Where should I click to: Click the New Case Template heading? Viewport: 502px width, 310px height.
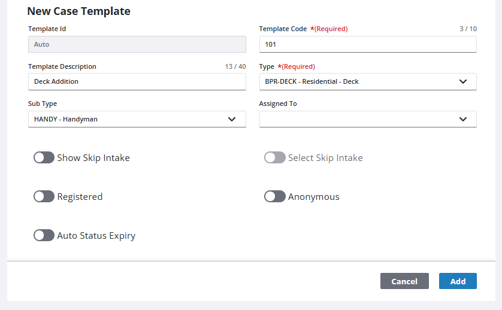[78, 11]
